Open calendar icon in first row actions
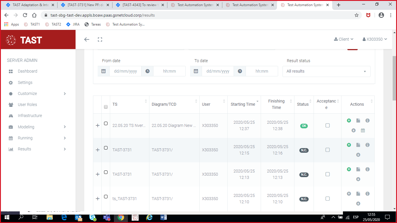 [363, 131]
